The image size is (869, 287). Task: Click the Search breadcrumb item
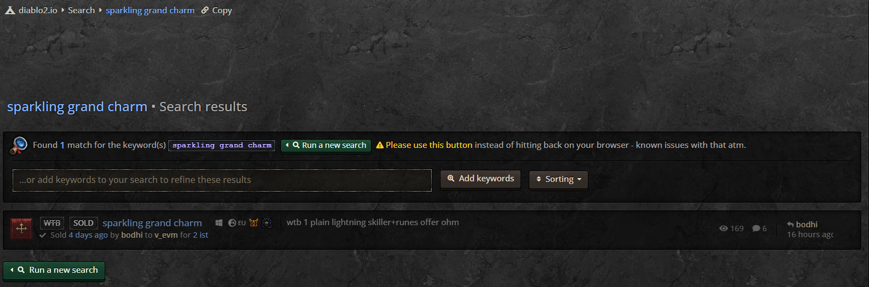(x=81, y=10)
